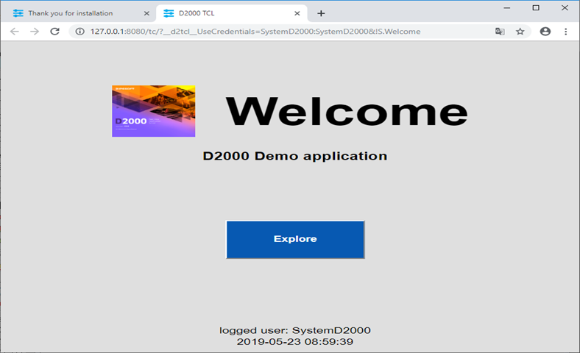Minimize the Chrome browser window

coord(505,7)
